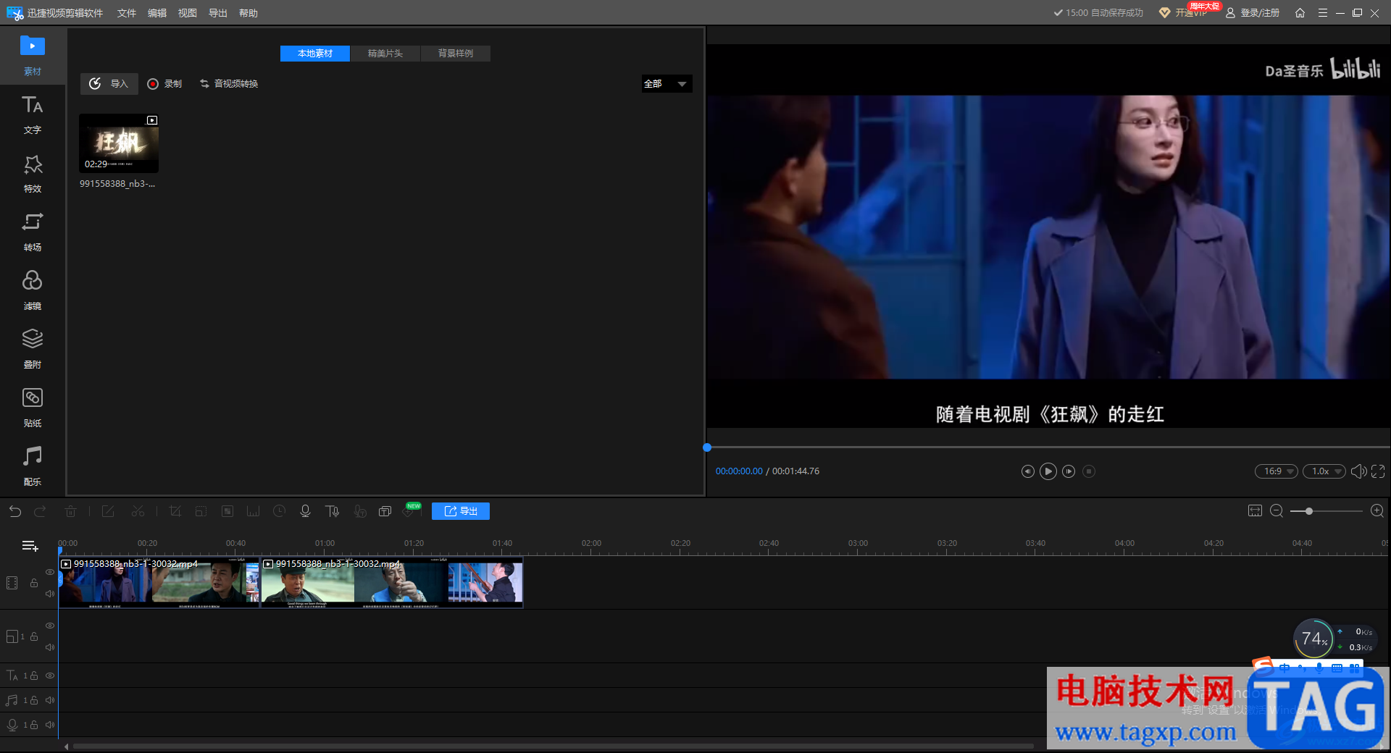Click the hamburger menu icon in the title bar
The height and width of the screenshot is (753, 1391).
click(1322, 13)
